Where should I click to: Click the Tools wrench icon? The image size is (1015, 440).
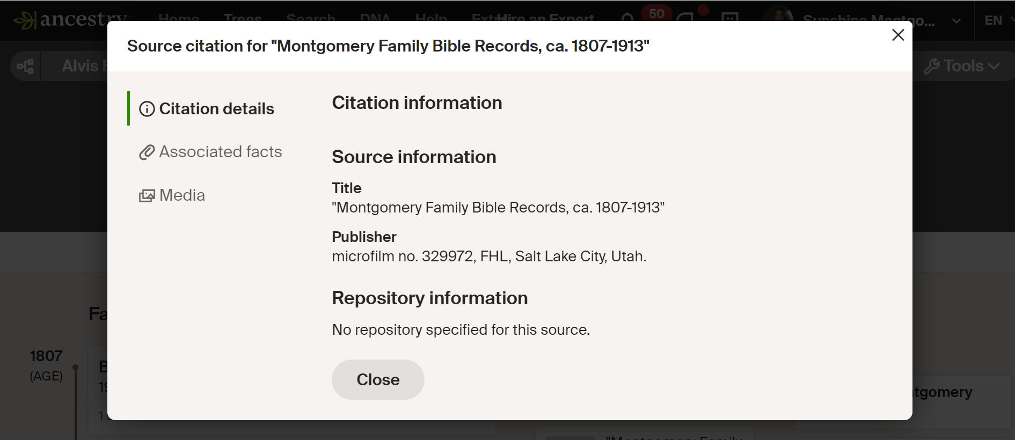pos(932,67)
